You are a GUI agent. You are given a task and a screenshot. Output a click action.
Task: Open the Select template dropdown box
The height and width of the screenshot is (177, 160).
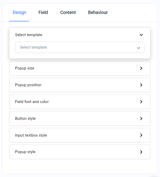click(x=76, y=47)
